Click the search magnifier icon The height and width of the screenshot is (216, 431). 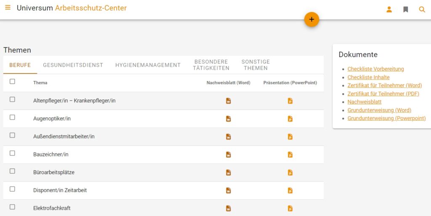(422, 9)
